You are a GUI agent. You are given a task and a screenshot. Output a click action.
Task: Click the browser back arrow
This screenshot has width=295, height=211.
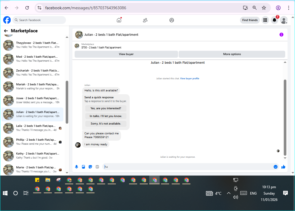coord(6,8)
